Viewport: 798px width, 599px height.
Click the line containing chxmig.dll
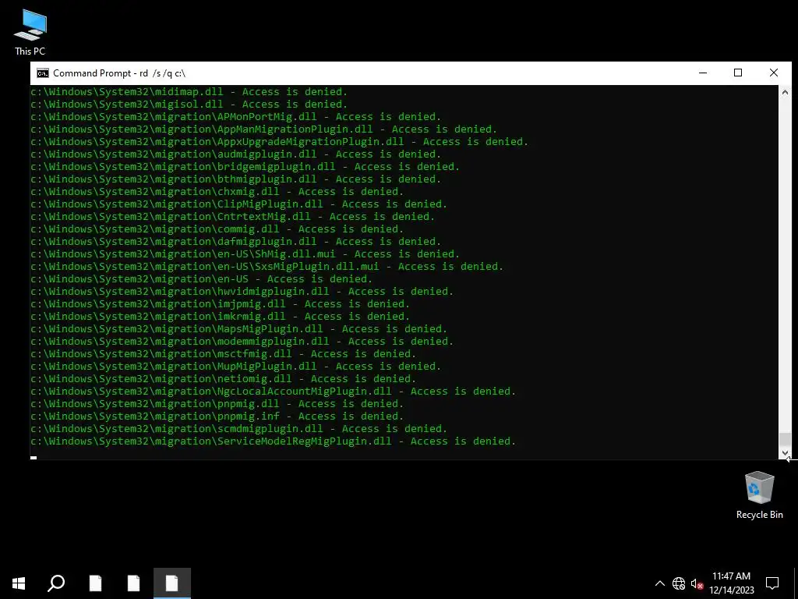[217, 192]
